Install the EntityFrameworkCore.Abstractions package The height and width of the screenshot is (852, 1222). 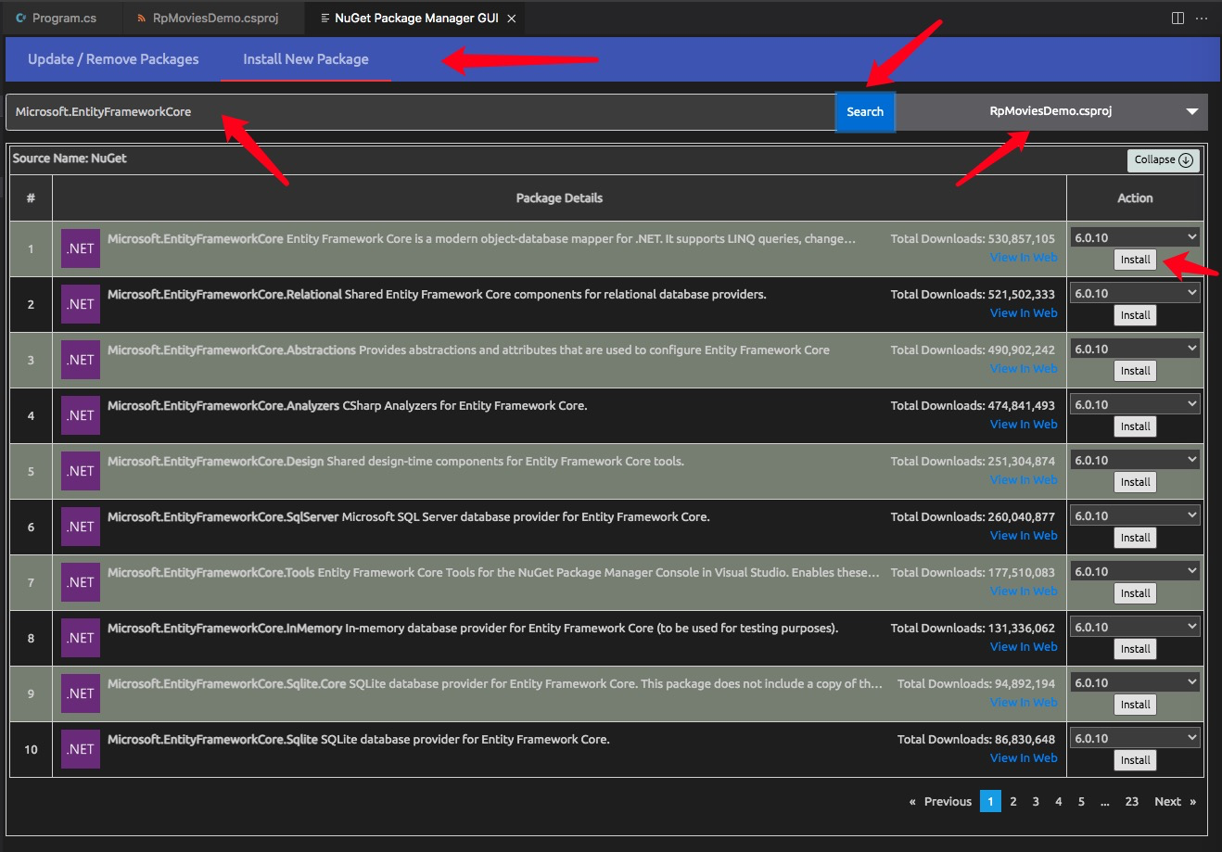(1135, 371)
